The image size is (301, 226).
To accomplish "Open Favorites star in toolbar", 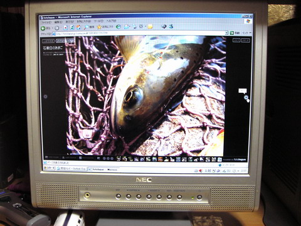I will click(x=99, y=27).
